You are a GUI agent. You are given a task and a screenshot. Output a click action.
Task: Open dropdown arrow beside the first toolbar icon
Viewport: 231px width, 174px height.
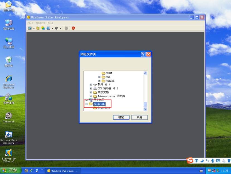coord(34,28)
